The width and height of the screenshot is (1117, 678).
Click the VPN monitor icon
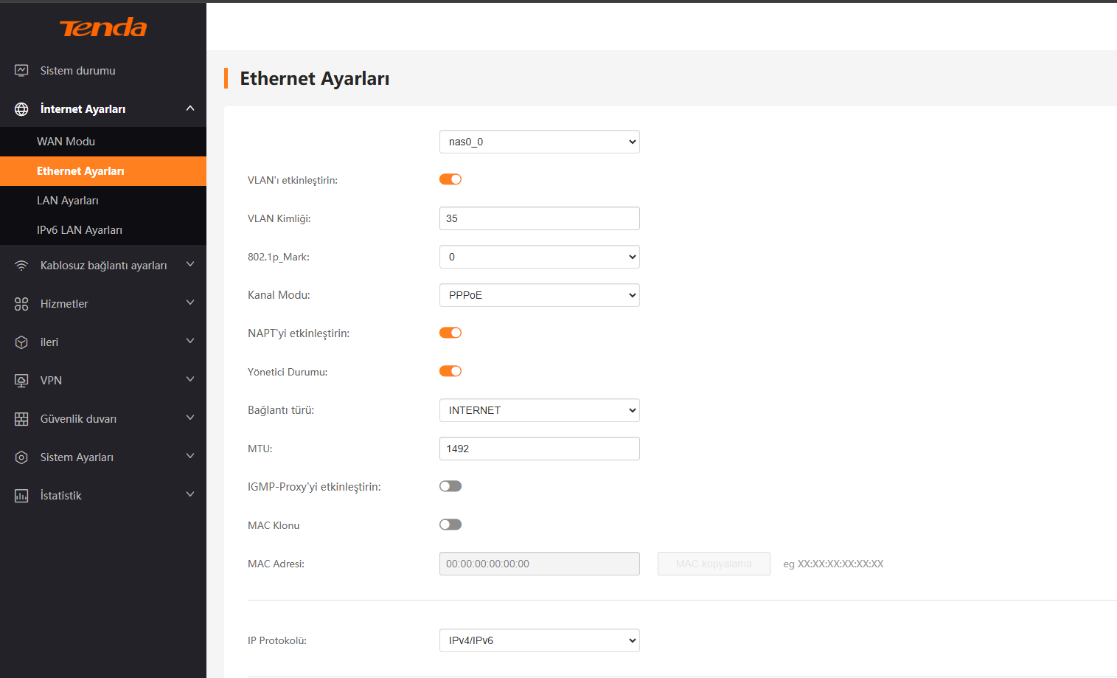(21, 381)
